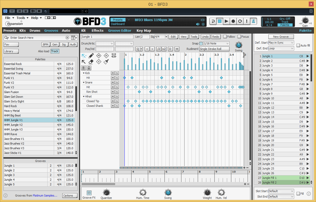Click the boxed up-arrow icon under the tools
The width and height of the screenshot is (316, 202).
[x=84, y=68]
